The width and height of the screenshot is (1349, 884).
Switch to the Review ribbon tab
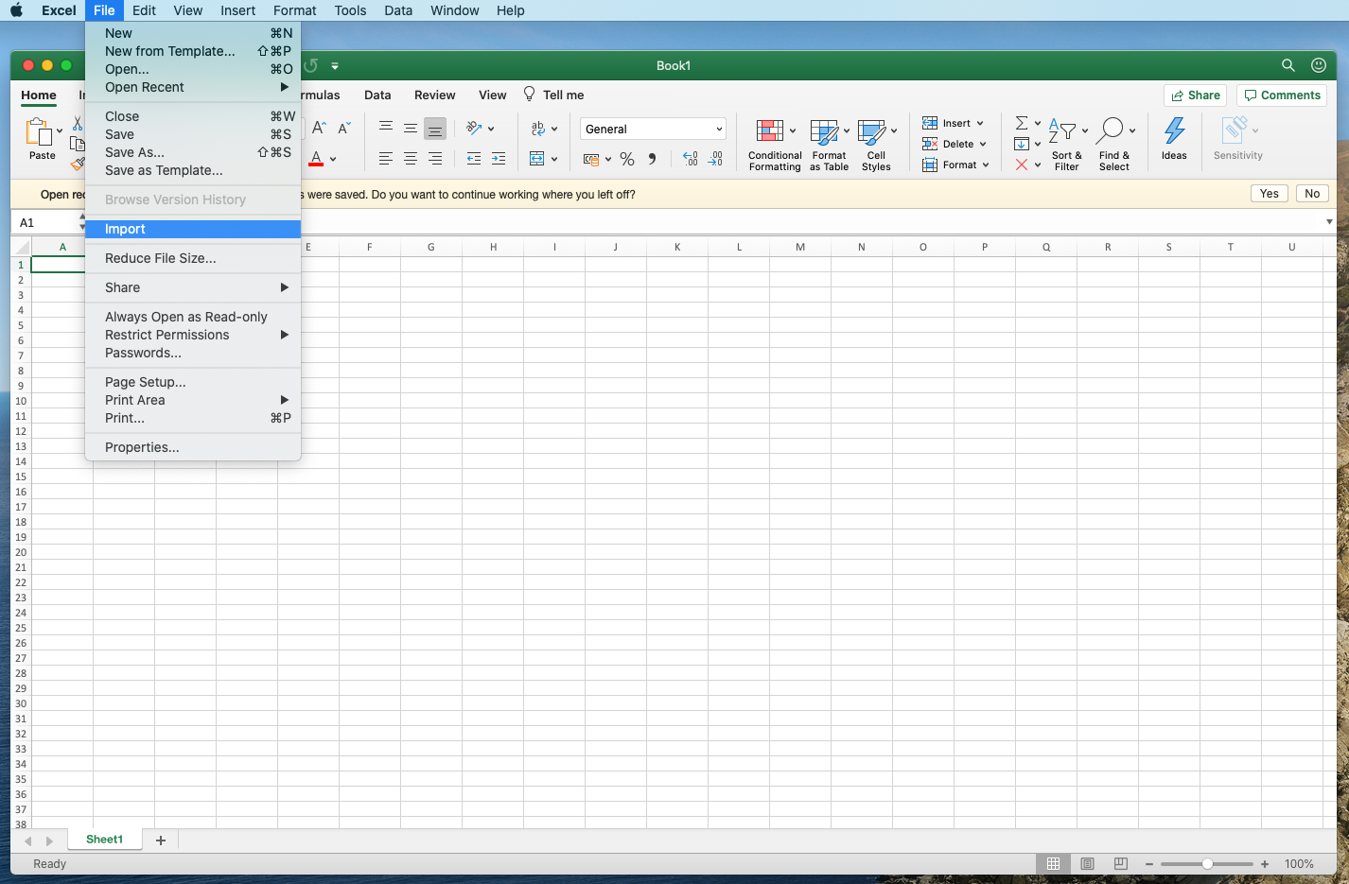[x=434, y=95]
